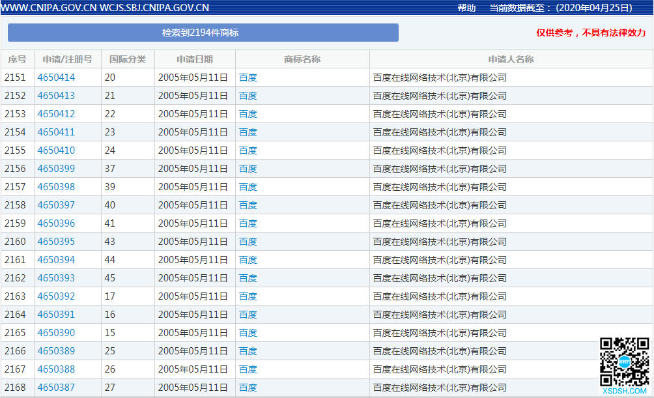The image size is (654, 398).
Task: Open 百度 trademark link in row 2153
Action: 248,114
